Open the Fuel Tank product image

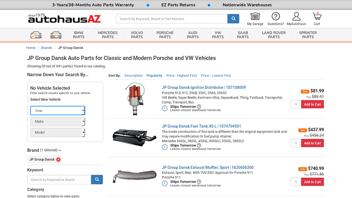click(135, 137)
